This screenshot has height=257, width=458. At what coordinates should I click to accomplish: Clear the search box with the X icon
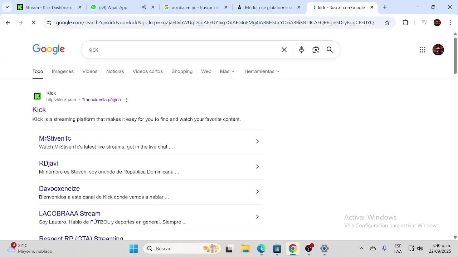284,50
